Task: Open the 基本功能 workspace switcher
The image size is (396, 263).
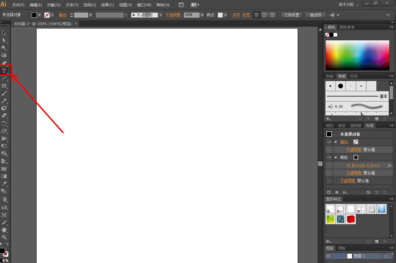Action: [348, 4]
